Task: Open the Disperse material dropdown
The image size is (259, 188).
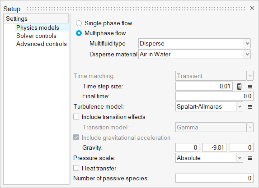Action: (247, 54)
